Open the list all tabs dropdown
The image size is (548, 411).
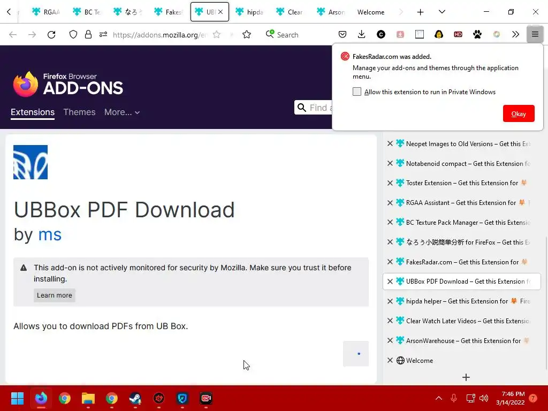click(x=442, y=12)
